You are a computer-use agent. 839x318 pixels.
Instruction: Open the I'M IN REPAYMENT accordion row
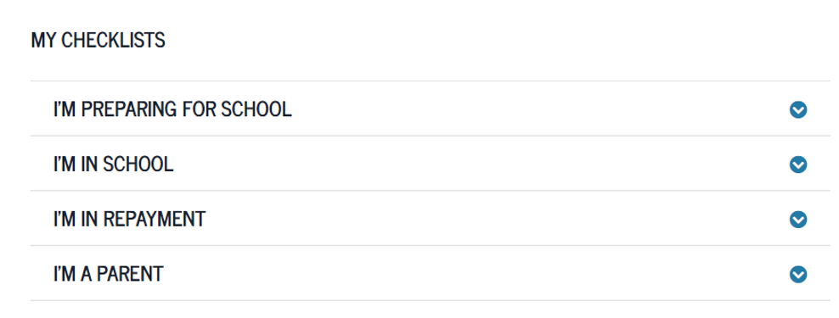tap(431, 219)
